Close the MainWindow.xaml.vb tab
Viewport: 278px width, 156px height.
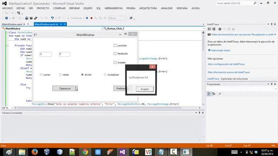coord(65,24)
